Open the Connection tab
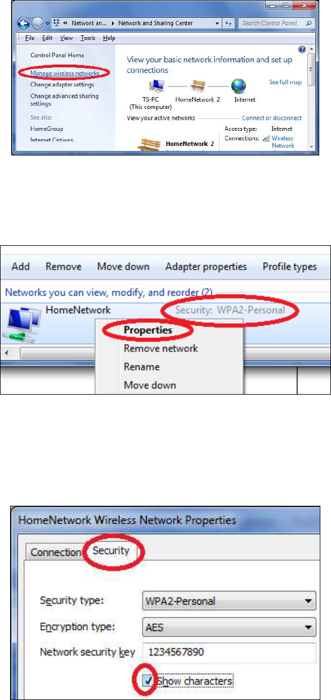The height and width of the screenshot is (700, 331). [x=56, y=552]
